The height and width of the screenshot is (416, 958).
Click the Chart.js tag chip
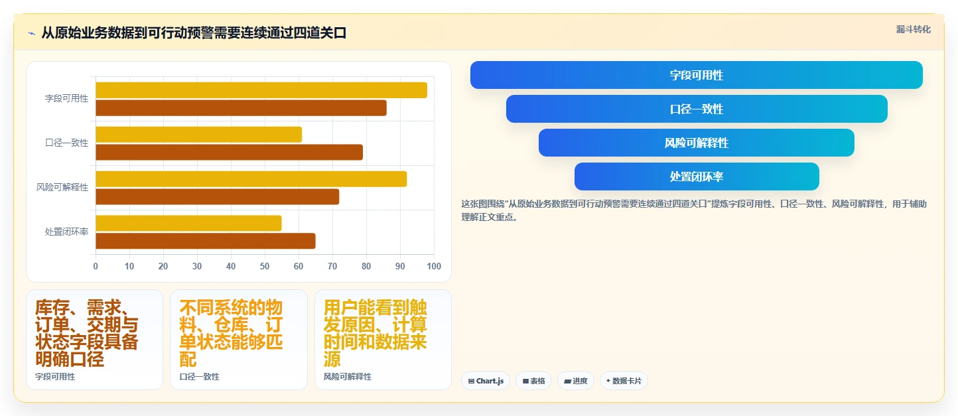click(486, 381)
